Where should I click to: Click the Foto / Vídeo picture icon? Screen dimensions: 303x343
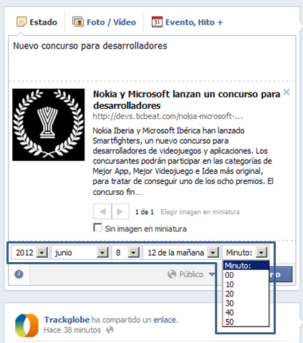(78, 21)
